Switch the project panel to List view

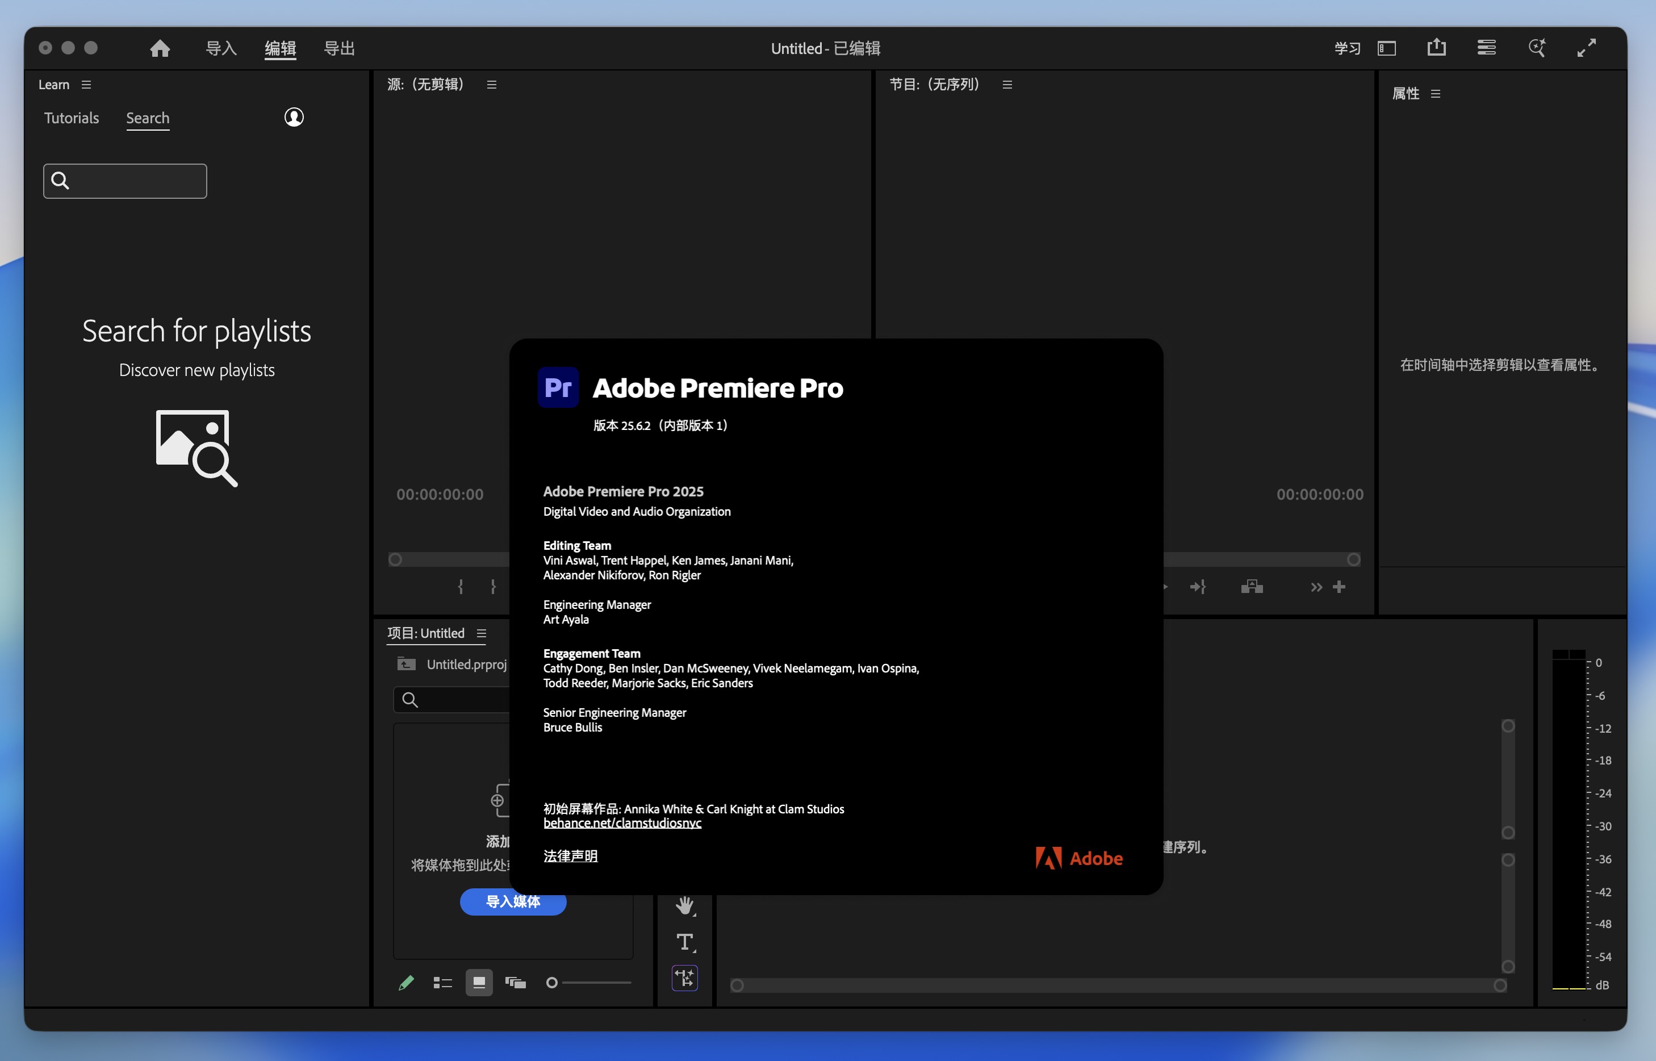click(442, 983)
